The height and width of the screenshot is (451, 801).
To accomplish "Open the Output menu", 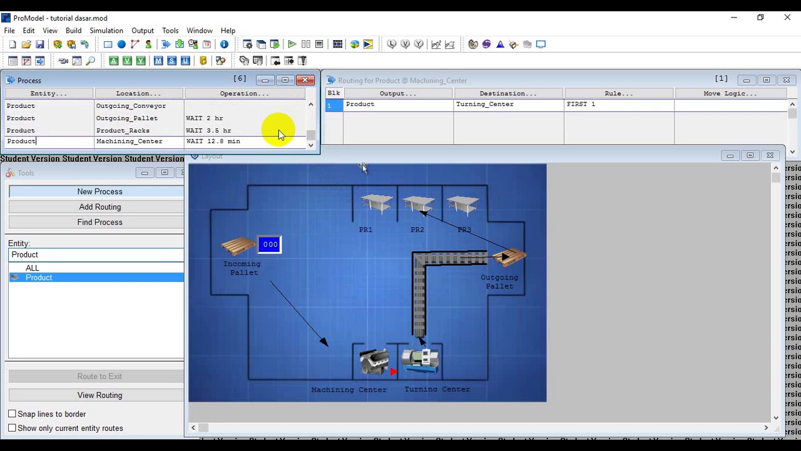I will pos(143,31).
